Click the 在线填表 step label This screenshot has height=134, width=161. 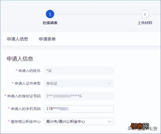(x=50, y=23)
